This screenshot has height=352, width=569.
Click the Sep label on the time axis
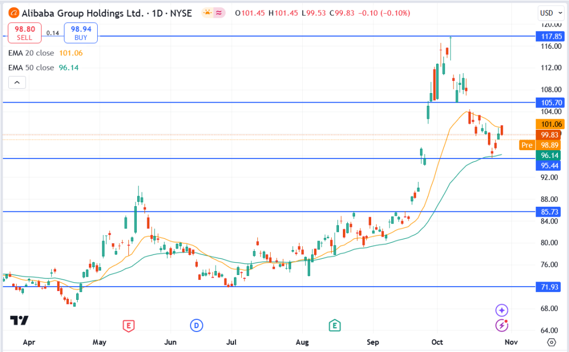click(373, 342)
